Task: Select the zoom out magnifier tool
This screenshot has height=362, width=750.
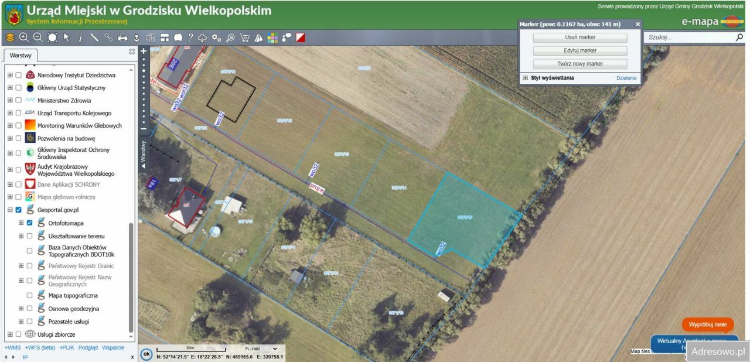Action: pyautogui.click(x=37, y=37)
